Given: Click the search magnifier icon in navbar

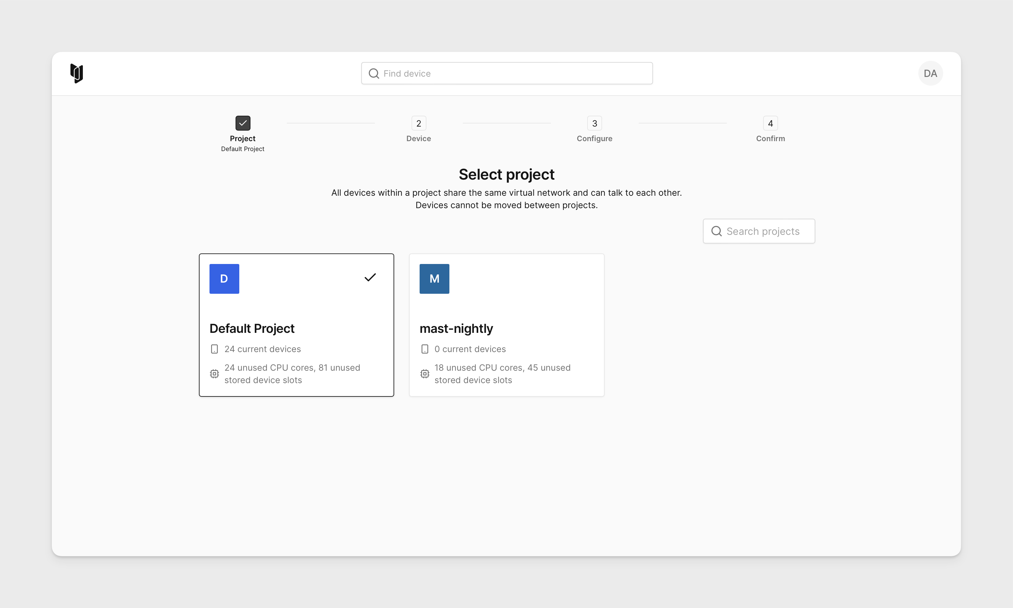Looking at the screenshot, I should 374,73.
